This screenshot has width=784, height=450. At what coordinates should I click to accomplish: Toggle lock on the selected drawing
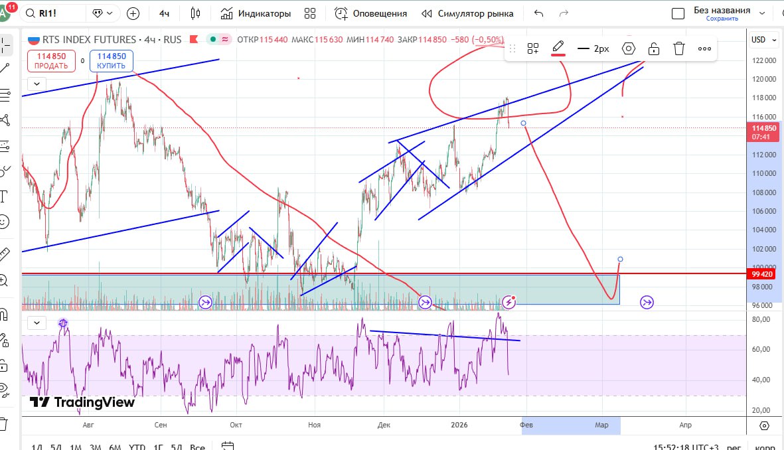point(653,48)
